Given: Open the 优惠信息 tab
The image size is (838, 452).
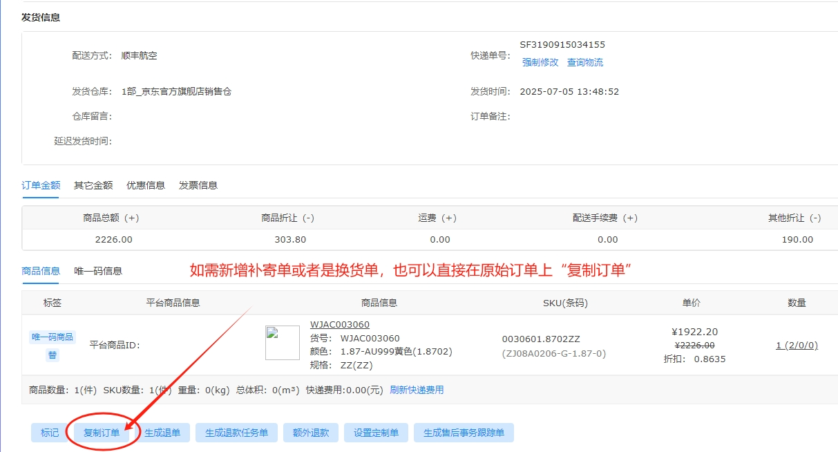Looking at the screenshot, I should (x=146, y=185).
